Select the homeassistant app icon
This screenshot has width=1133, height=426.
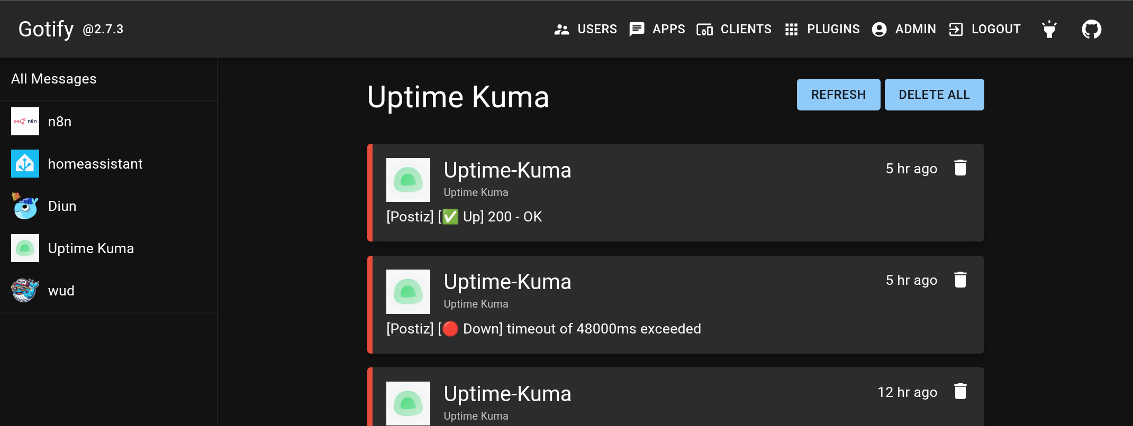tap(25, 164)
